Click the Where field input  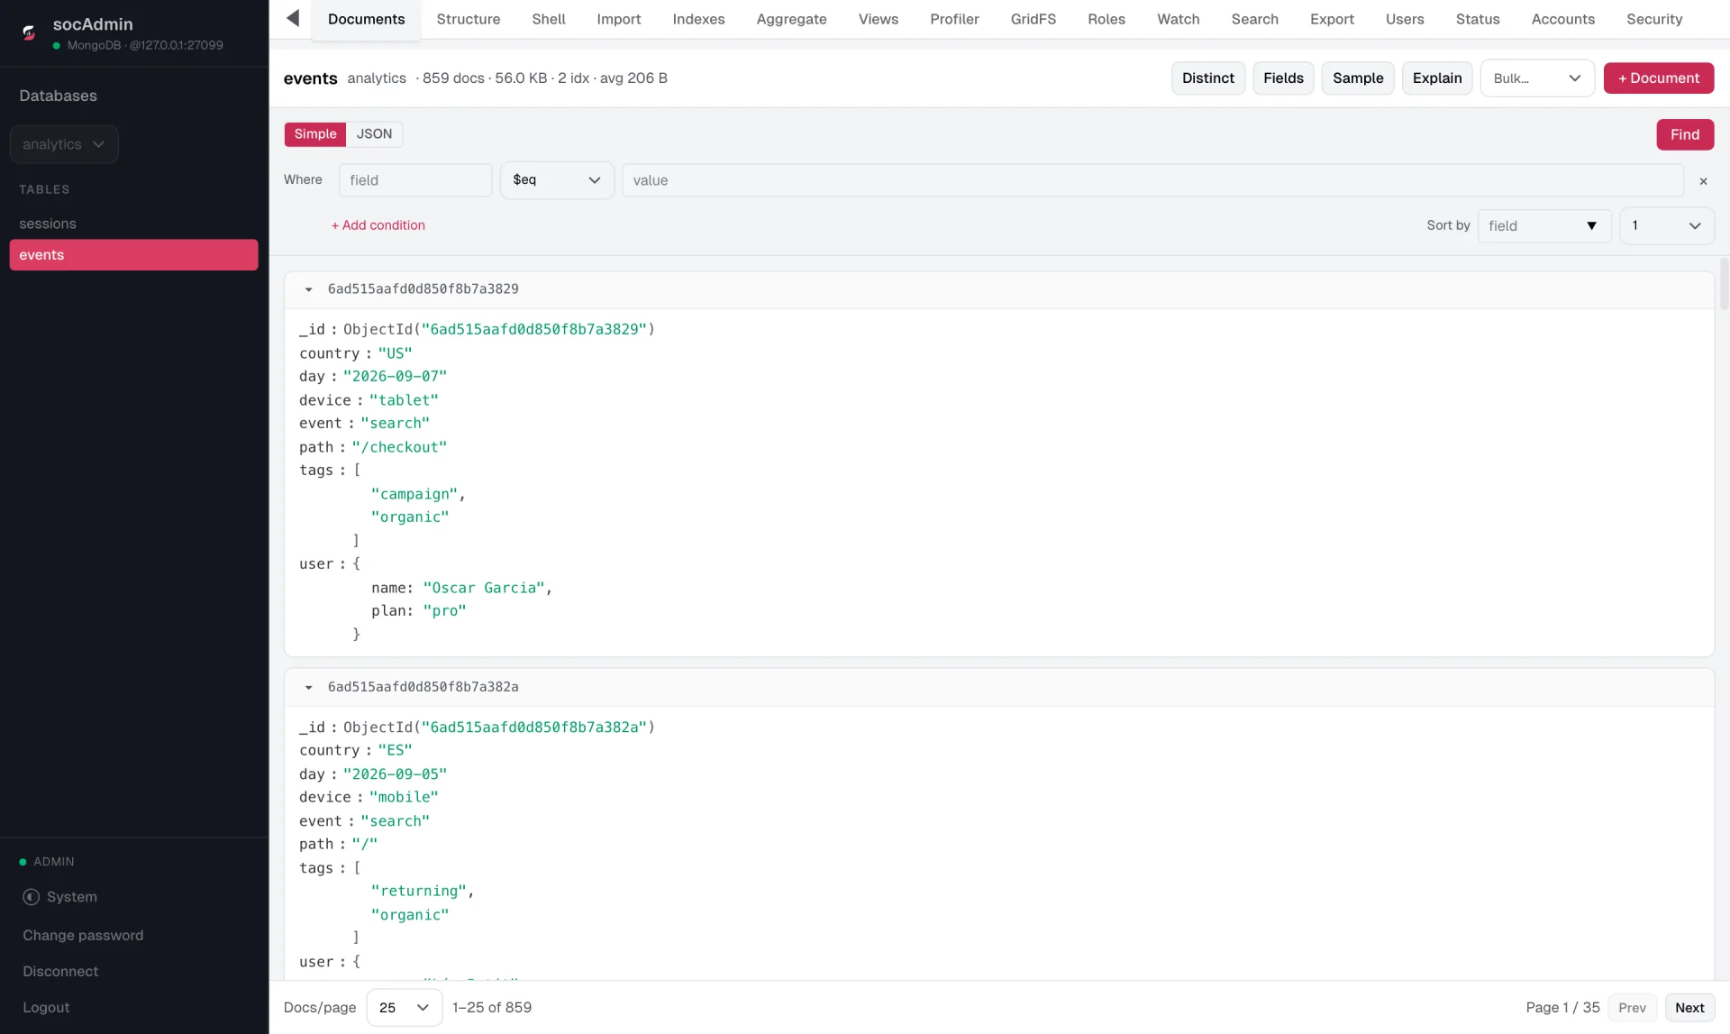click(x=415, y=180)
